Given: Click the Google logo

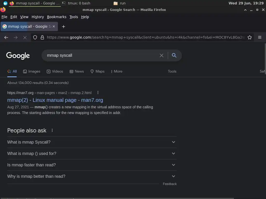Looking at the screenshot, I should [x=18, y=56].
